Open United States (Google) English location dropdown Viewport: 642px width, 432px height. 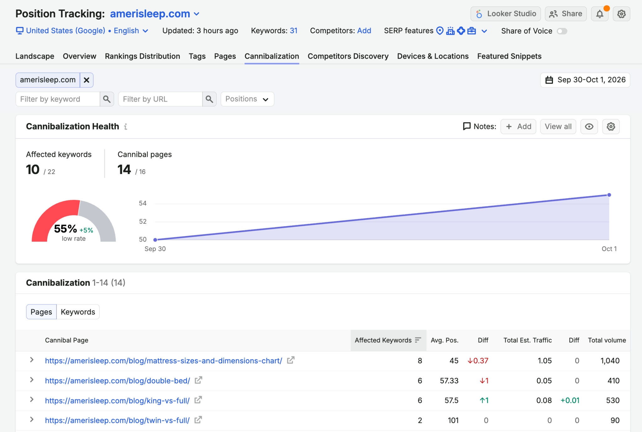(x=82, y=31)
